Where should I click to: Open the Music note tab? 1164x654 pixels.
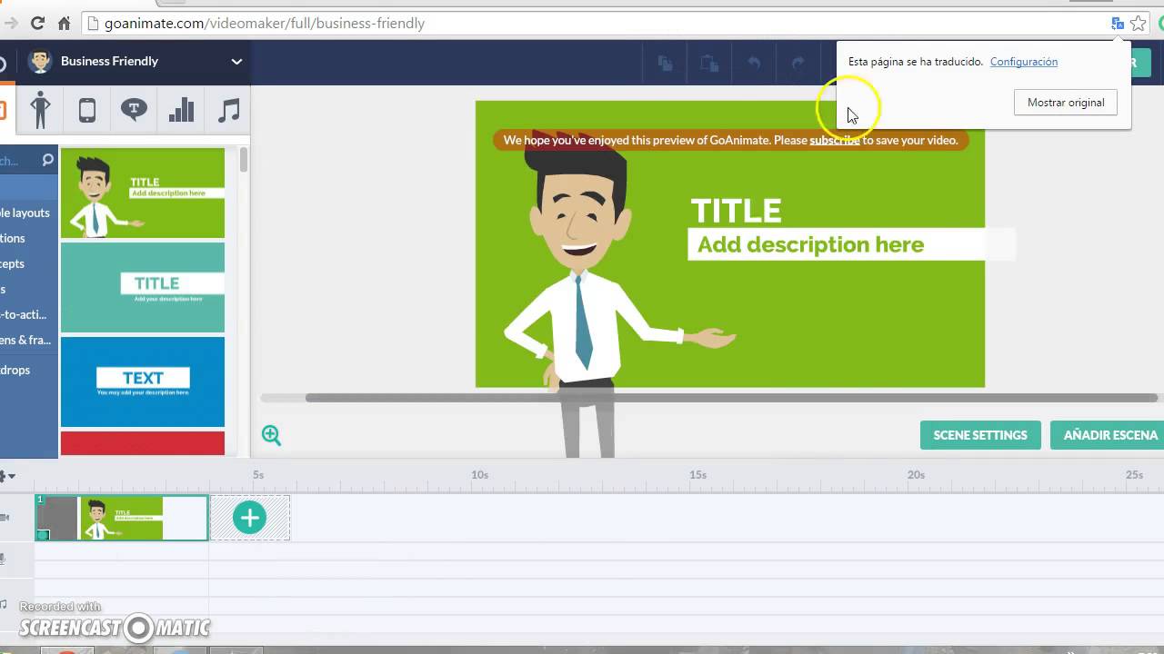tap(229, 111)
